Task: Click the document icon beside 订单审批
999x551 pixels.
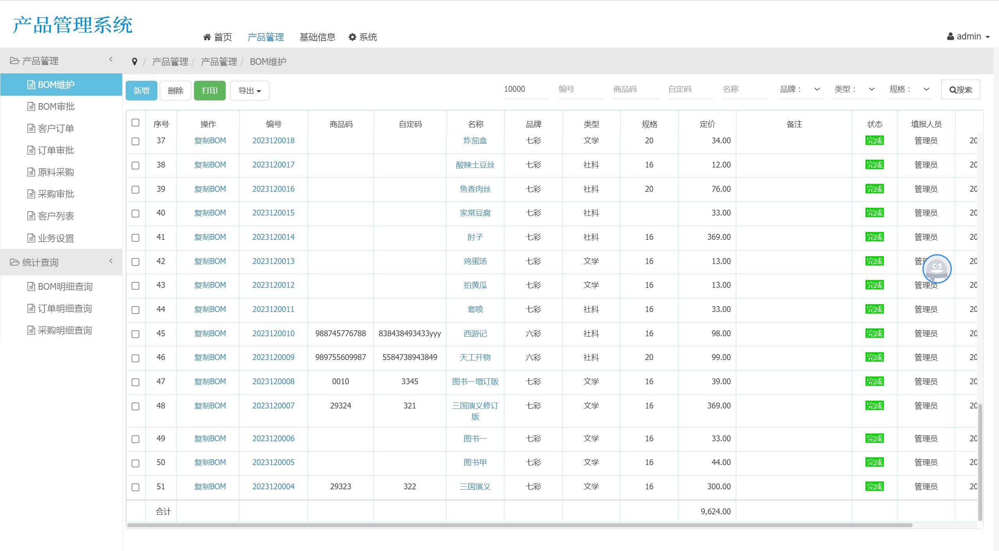Action: click(31, 150)
